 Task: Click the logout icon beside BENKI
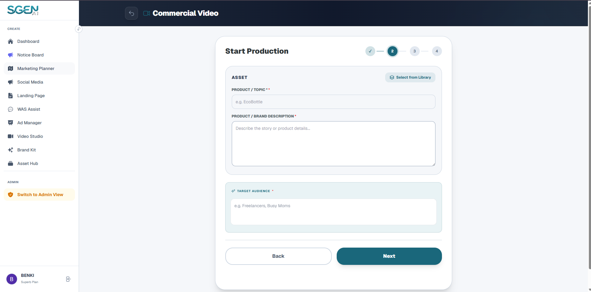tap(69, 279)
